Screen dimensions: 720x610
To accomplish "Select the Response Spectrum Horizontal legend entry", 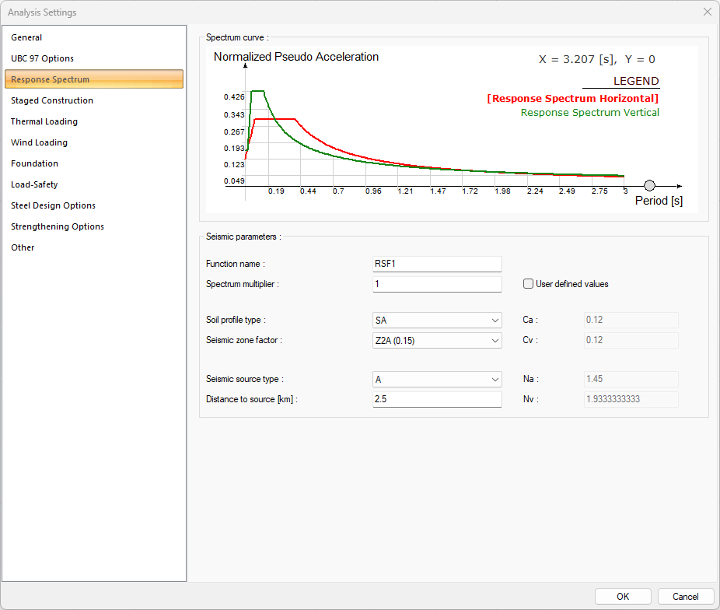I will tap(573, 99).
